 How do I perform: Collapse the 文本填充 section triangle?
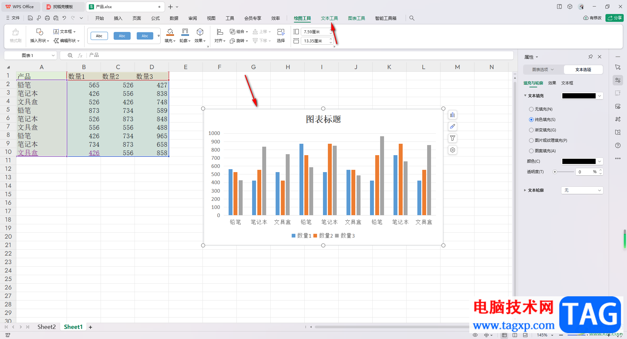tap(525, 96)
